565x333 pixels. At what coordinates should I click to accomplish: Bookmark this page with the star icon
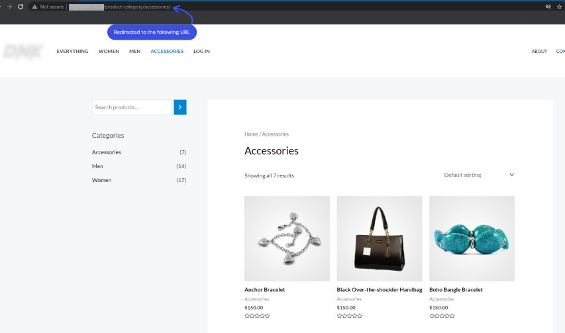click(559, 7)
